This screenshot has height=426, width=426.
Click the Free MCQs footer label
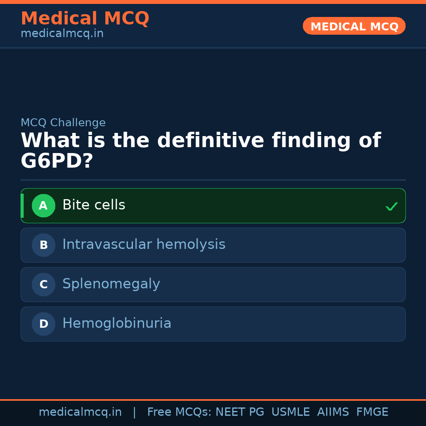tap(179, 412)
